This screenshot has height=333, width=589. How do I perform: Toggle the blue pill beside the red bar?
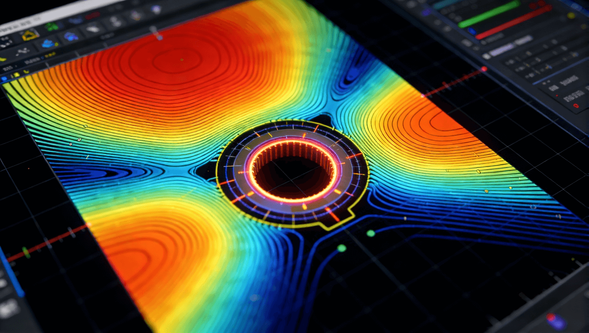tap(472, 31)
